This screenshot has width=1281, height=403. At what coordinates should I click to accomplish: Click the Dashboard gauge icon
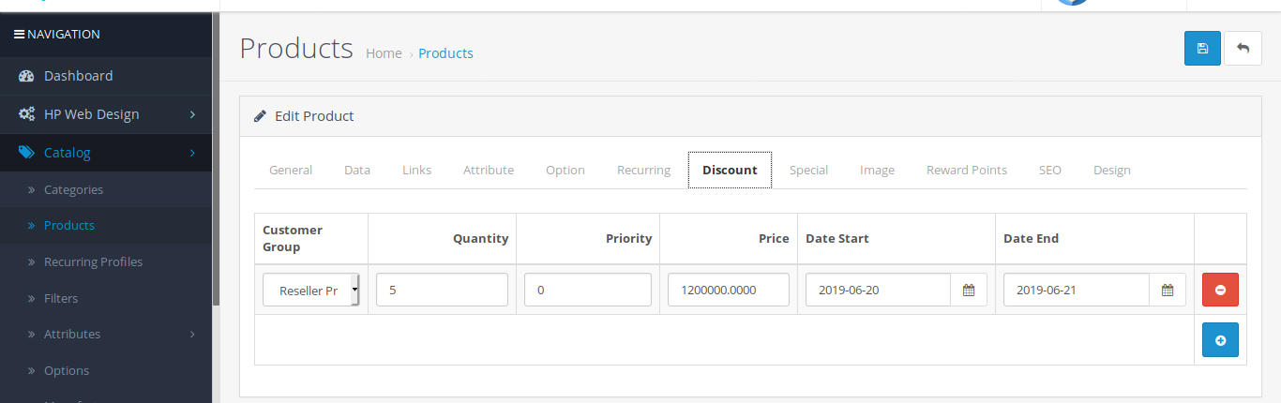(x=26, y=76)
